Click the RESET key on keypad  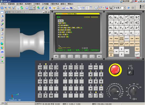click(137, 54)
